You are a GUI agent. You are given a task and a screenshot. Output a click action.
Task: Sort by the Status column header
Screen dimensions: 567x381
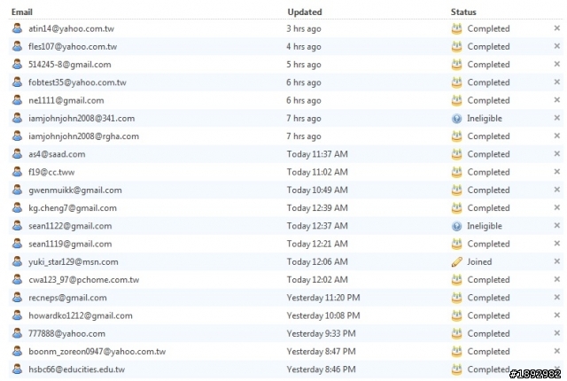tap(463, 12)
